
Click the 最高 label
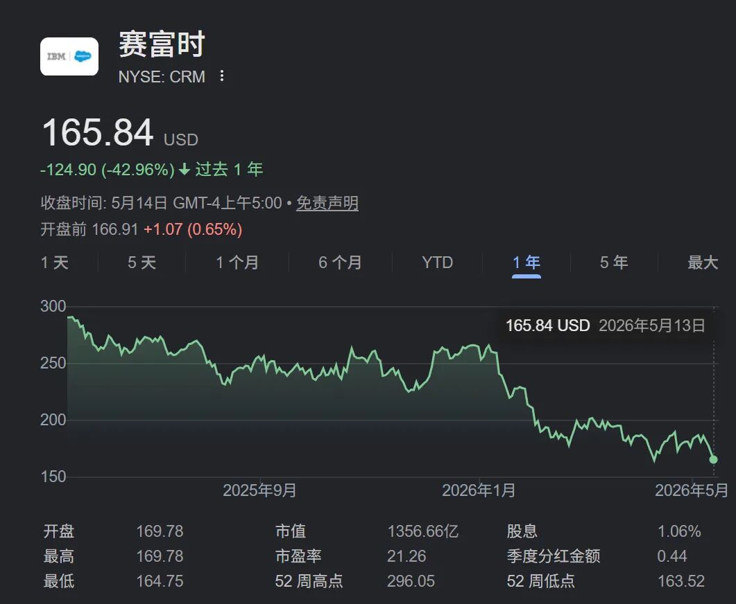click(x=59, y=556)
